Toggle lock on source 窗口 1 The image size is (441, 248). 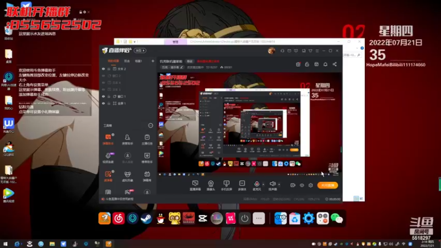point(109,96)
